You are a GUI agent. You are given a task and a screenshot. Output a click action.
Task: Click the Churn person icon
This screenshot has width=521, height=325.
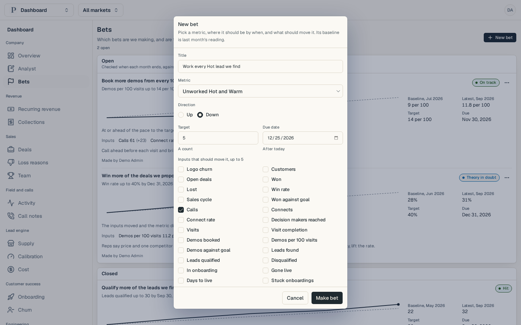(x=11, y=310)
